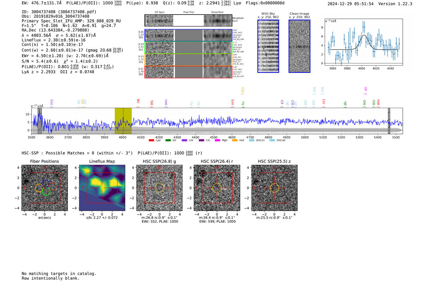
Task: Click the gray hatched band near 5460Å
Action: pos(389,121)
